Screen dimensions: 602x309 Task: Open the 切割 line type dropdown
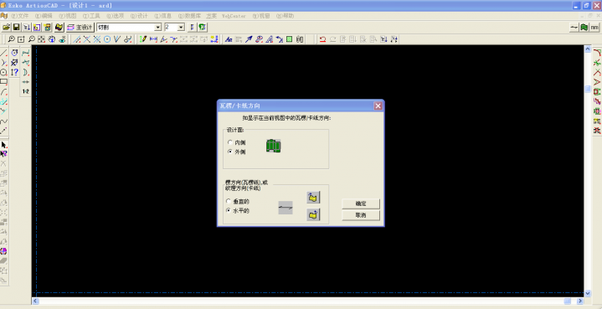(157, 28)
